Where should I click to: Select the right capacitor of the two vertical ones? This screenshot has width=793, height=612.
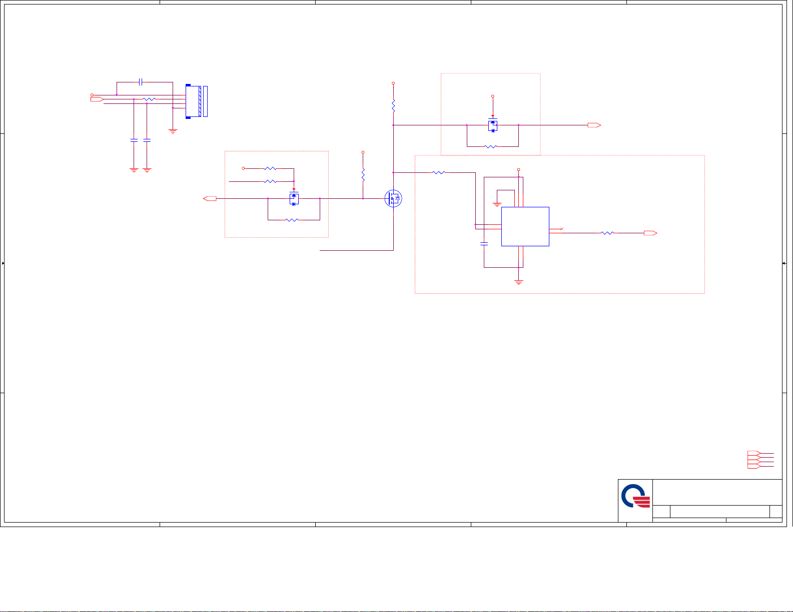pos(147,140)
